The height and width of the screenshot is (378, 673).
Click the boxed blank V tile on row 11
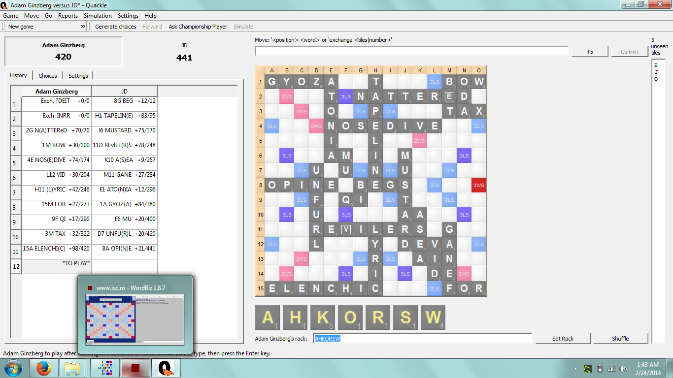(x=346, y=229)
